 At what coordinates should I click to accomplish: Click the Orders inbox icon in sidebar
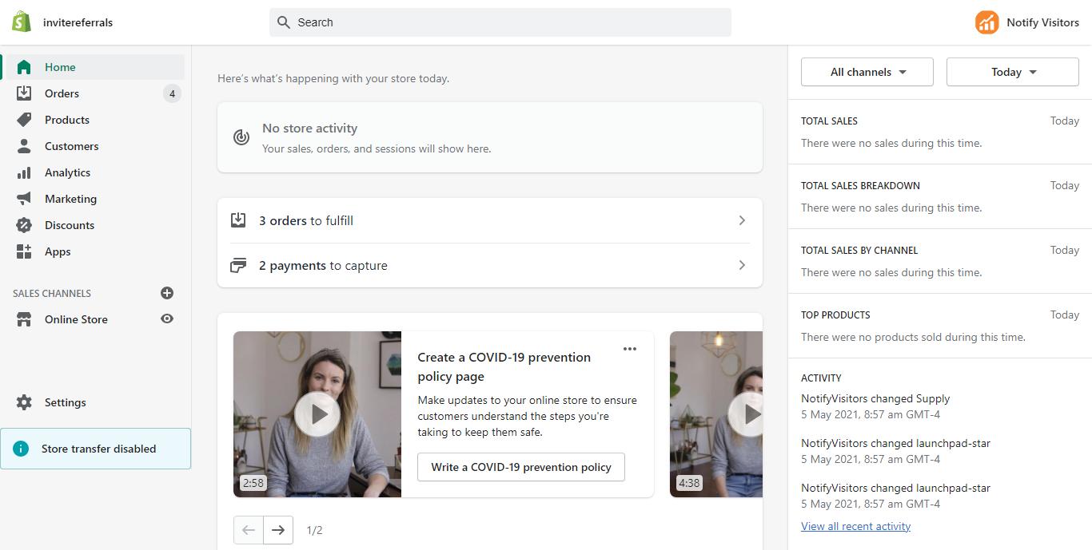click(x=24, y=93)
